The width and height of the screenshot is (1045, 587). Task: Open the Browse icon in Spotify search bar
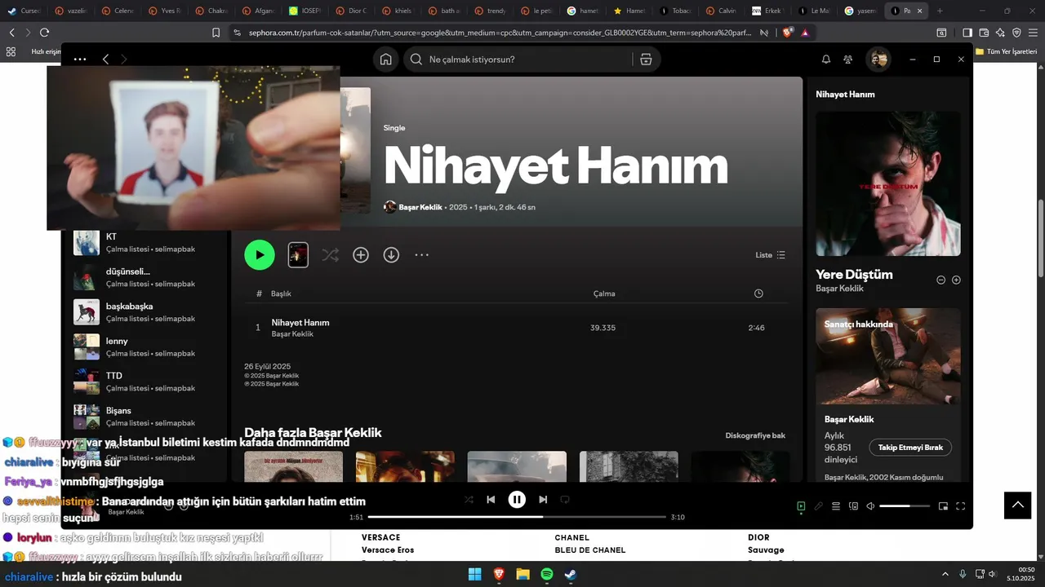click(x=646, y=60)
